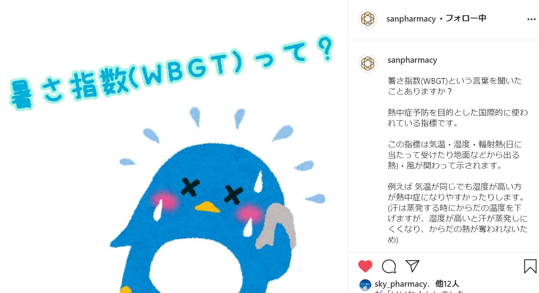Visit the sanpharmacy username above the caption

click(412, 60)
